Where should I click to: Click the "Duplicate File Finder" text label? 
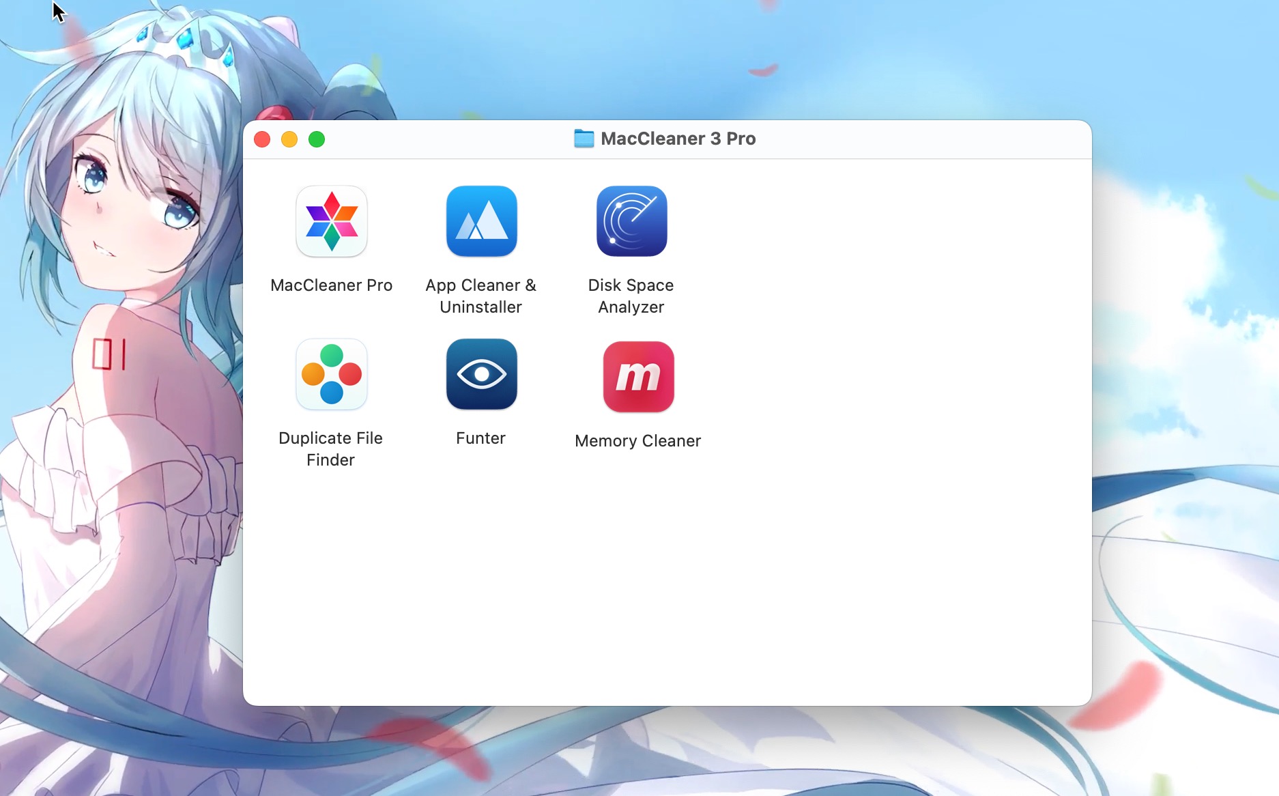[331, 449]
